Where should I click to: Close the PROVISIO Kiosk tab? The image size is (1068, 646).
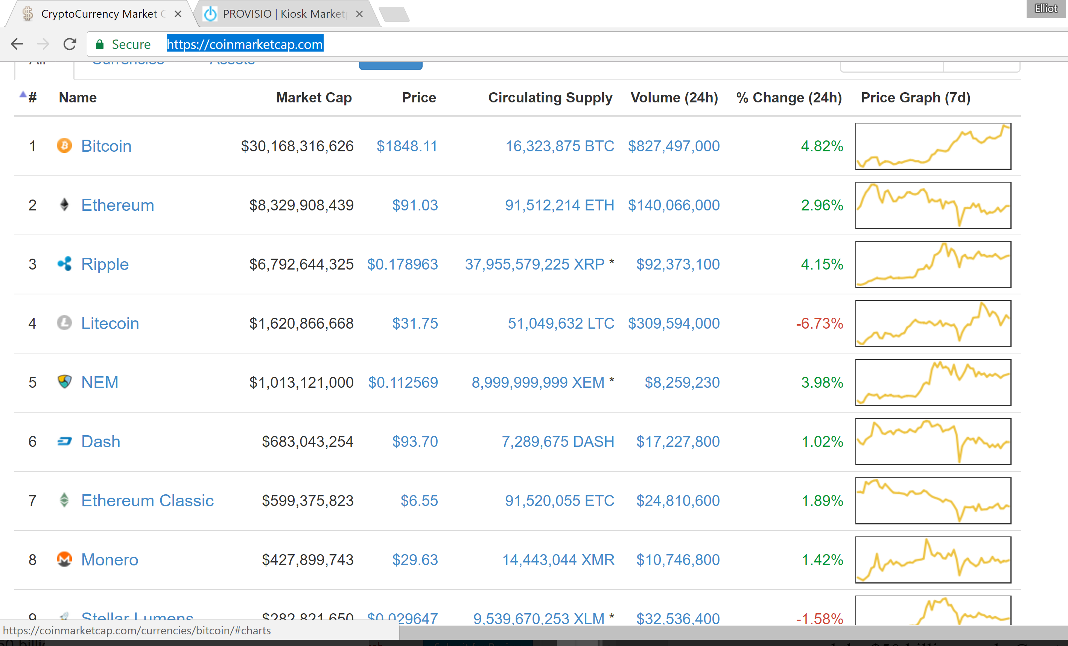(x=359, y=14)
